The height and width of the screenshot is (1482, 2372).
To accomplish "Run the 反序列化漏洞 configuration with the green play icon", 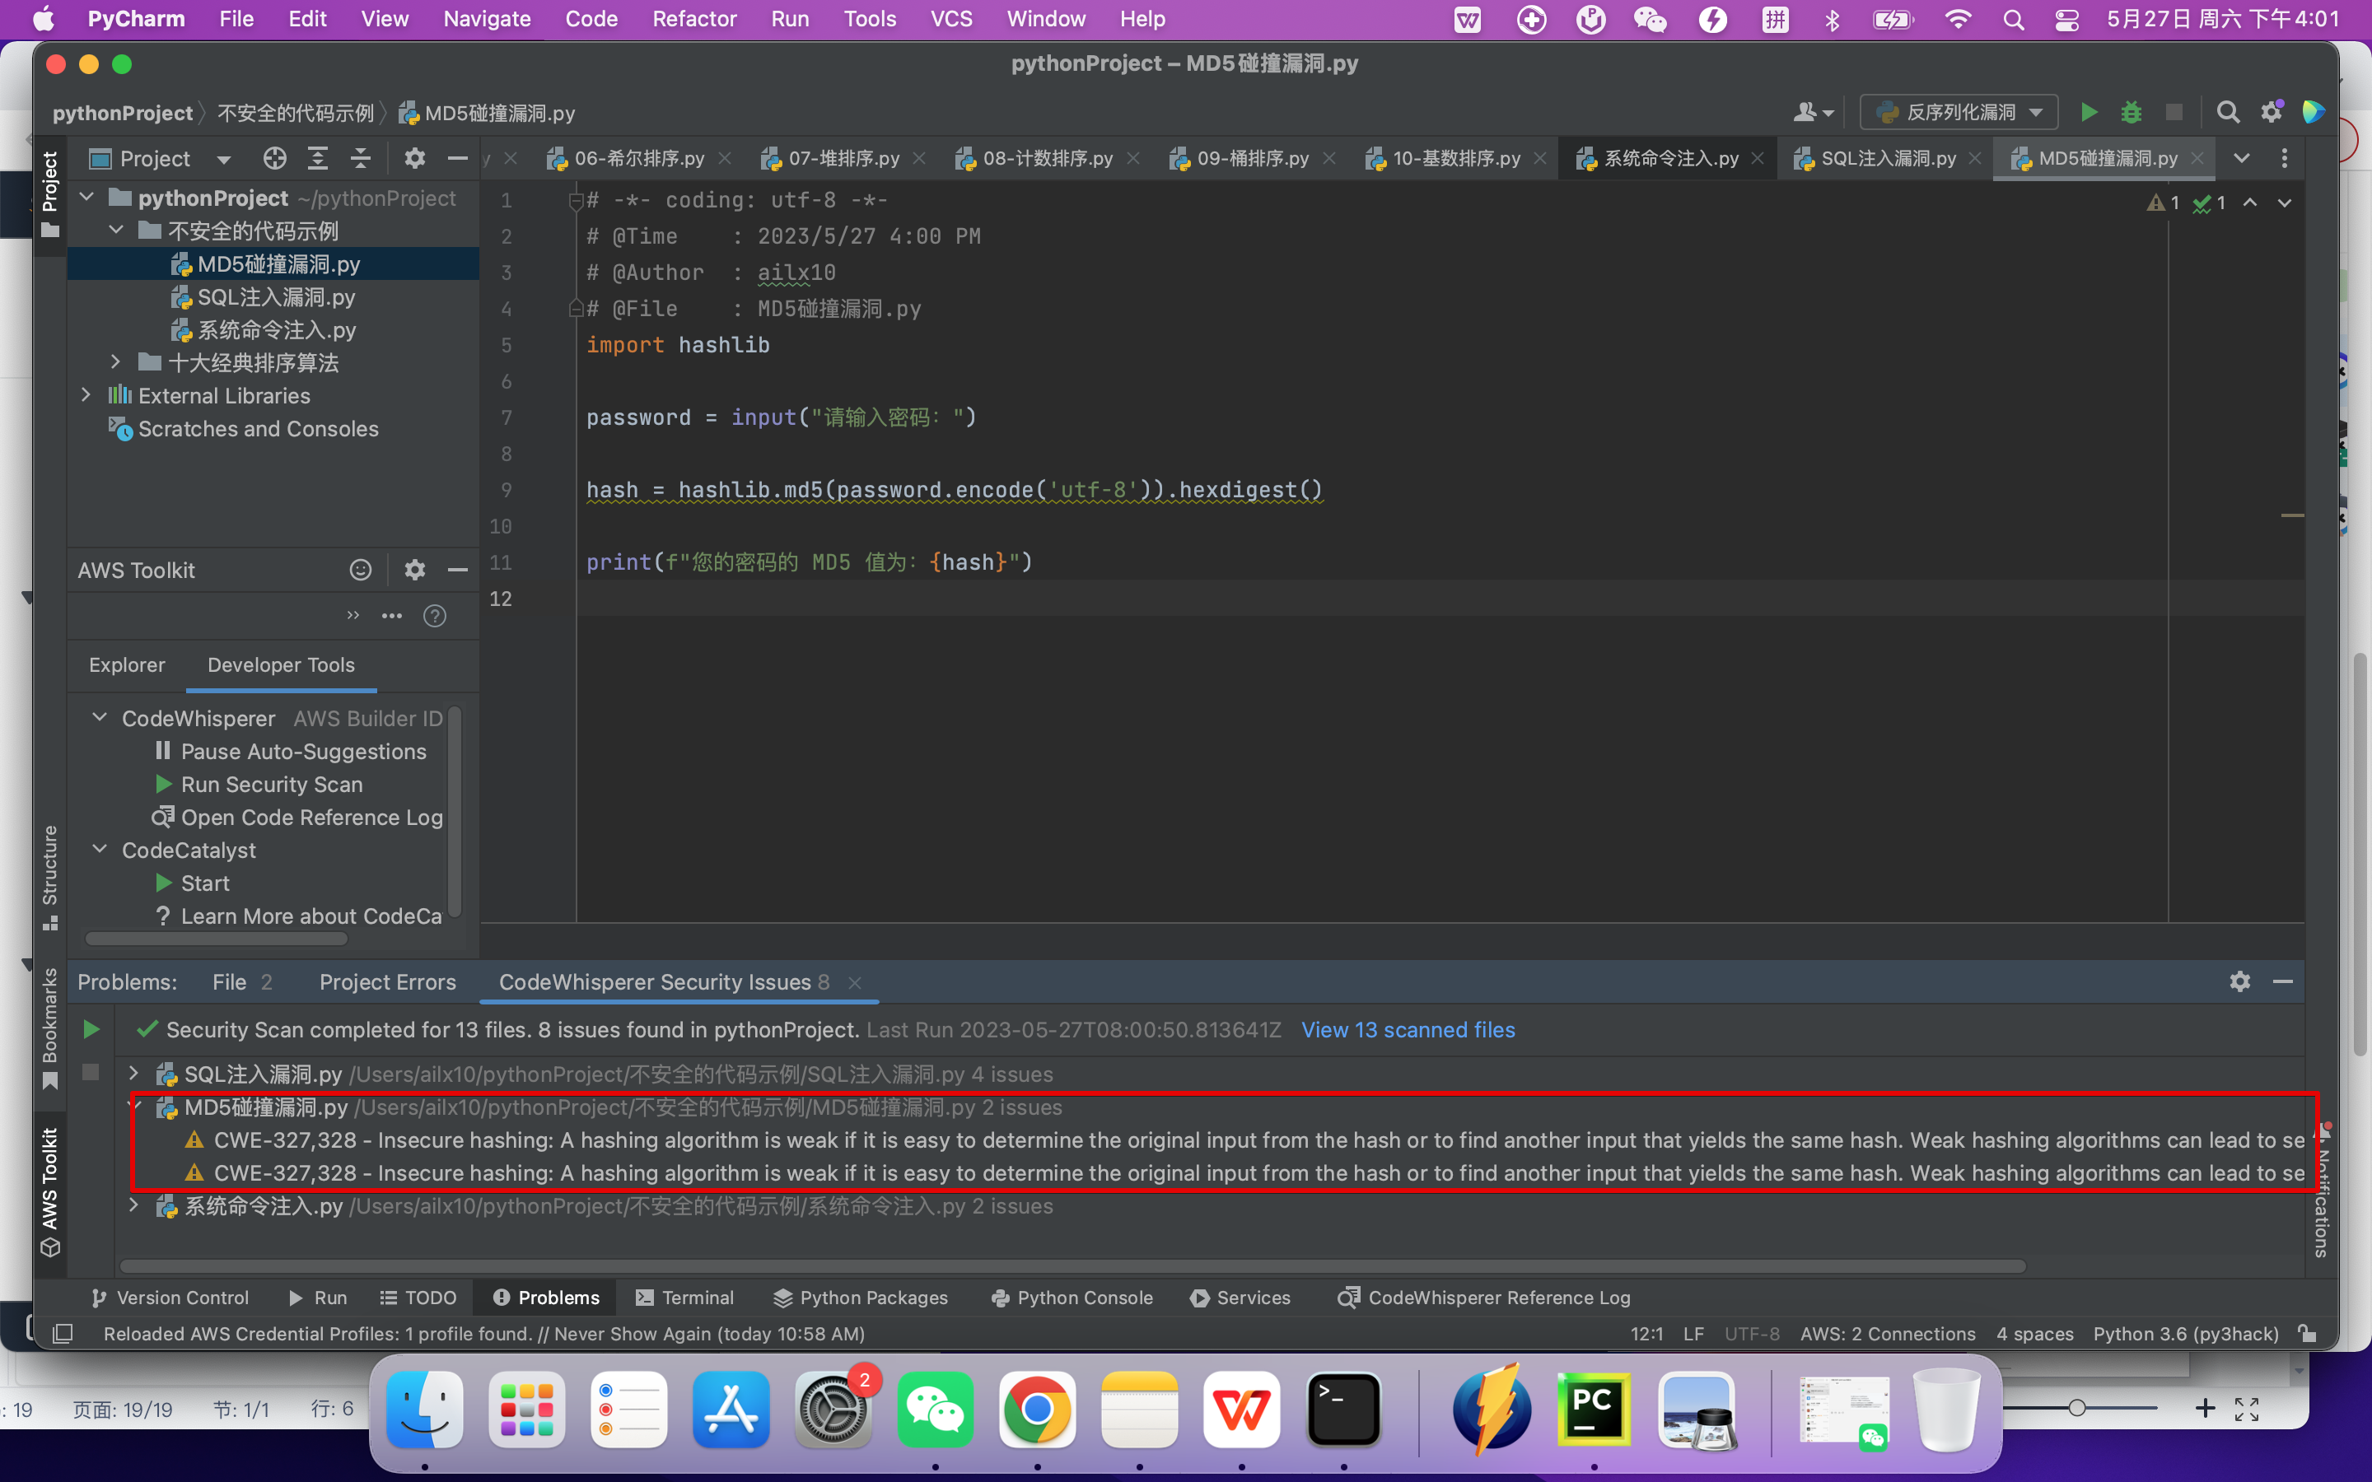I will (x=2088, y=112).
